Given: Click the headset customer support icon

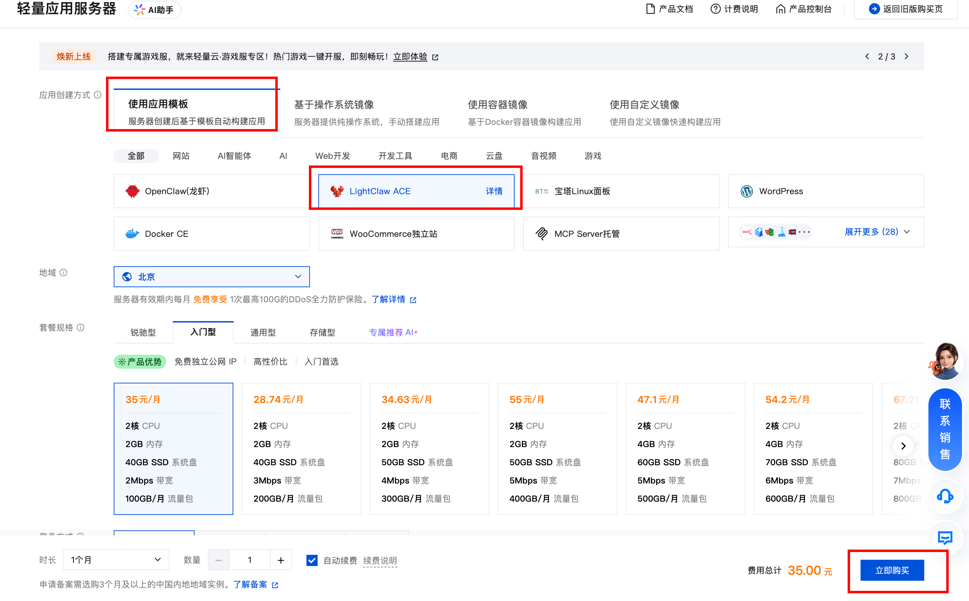Looking at the screenshot, I should point(945,496).
